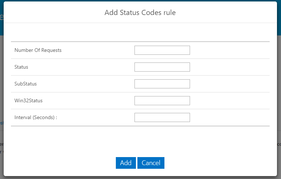Click the partially hidden blue link behind dialog

tap(1, 123)
